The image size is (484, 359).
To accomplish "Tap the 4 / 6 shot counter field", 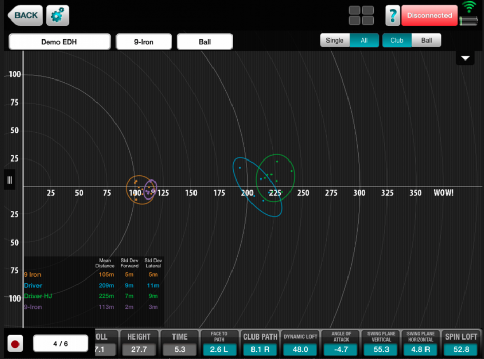I will tap(61, 343).
